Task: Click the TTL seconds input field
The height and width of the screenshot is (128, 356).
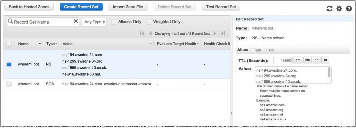Action: tap(283, 61)
